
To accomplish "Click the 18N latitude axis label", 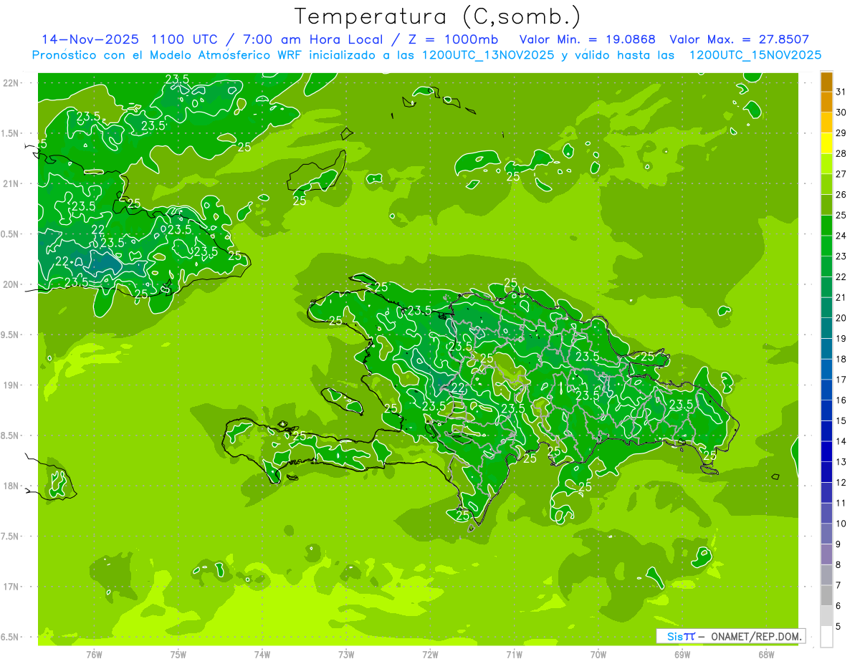I will 11,486.
